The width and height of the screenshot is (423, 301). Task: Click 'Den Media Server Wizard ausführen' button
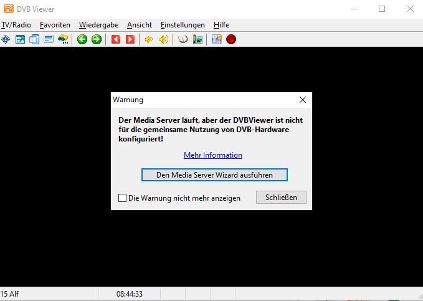tap(214, 174)
